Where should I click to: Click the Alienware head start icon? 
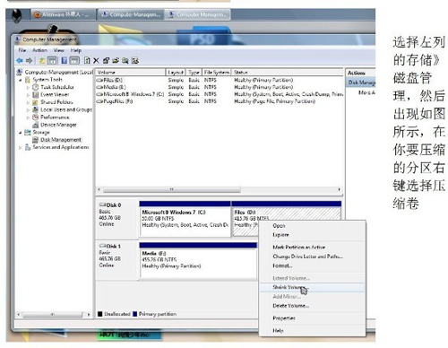pyautogui.click(x=17, y=15)
